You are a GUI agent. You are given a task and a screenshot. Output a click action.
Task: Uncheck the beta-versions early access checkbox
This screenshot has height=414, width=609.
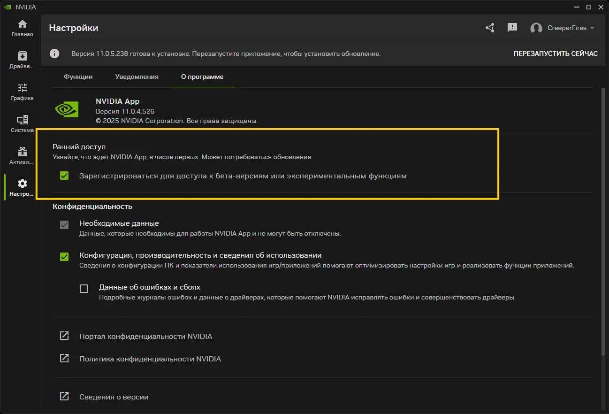pos(64,176)
